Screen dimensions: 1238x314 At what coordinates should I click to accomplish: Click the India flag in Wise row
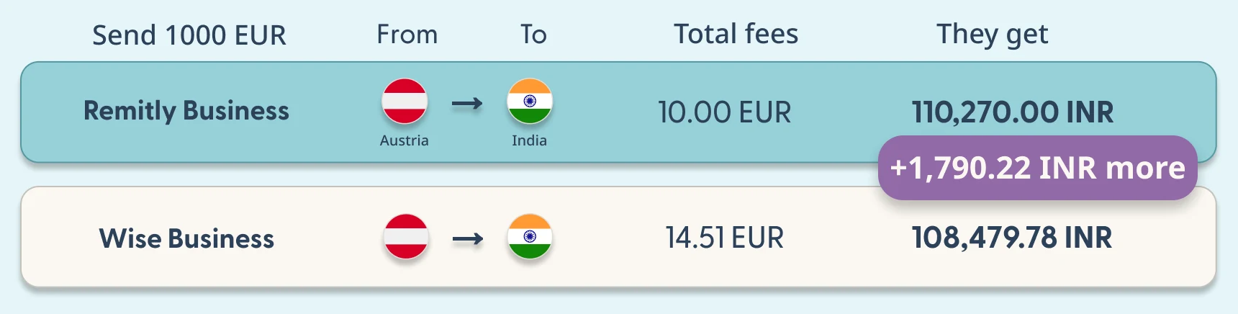(530, 236)
